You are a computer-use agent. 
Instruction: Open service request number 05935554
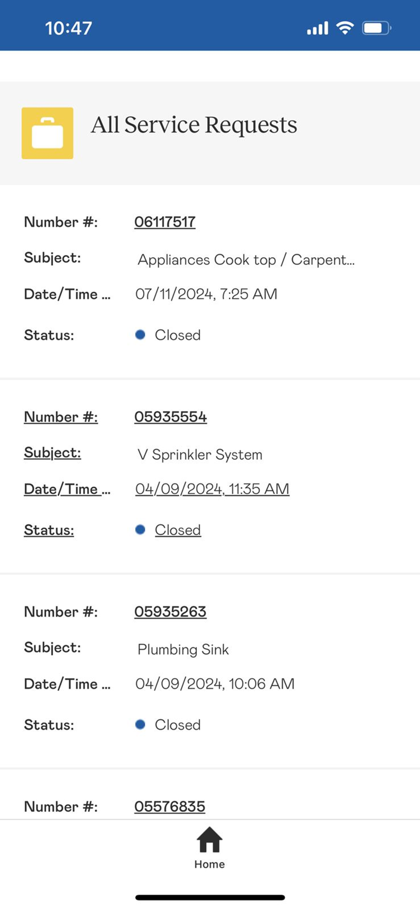pos(170,417)
